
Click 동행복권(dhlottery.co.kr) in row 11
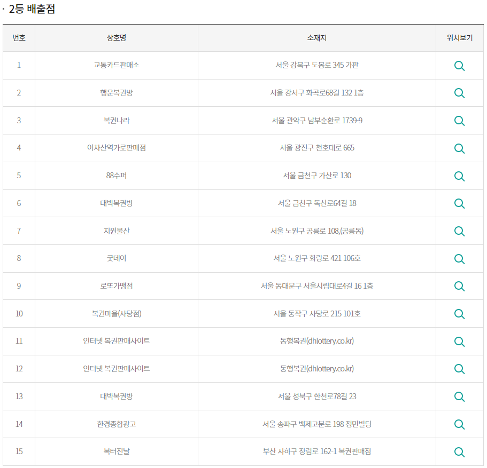[317, 341]
